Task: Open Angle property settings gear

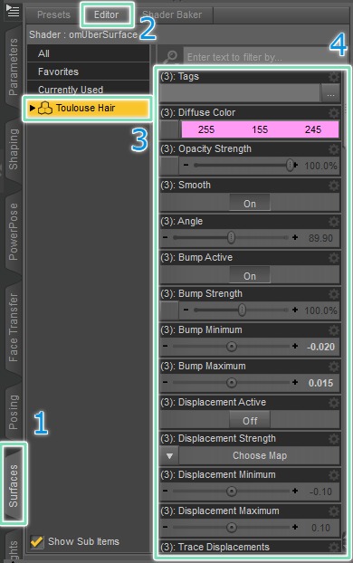Action: point(334,222)
